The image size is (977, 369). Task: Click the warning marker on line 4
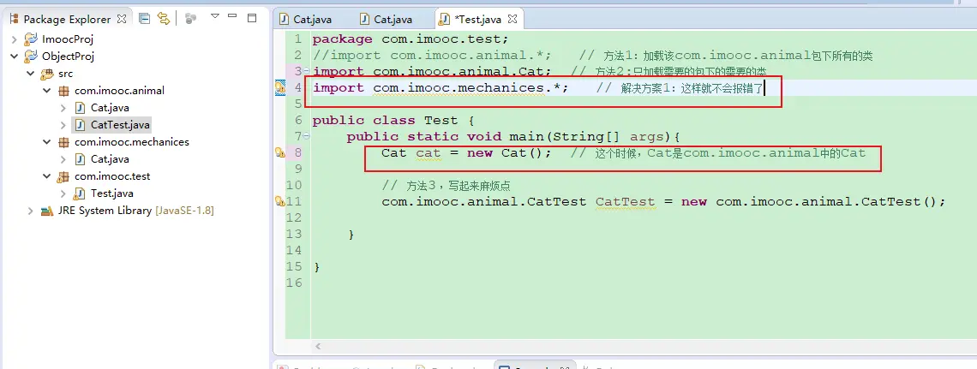tap(279, 87)
